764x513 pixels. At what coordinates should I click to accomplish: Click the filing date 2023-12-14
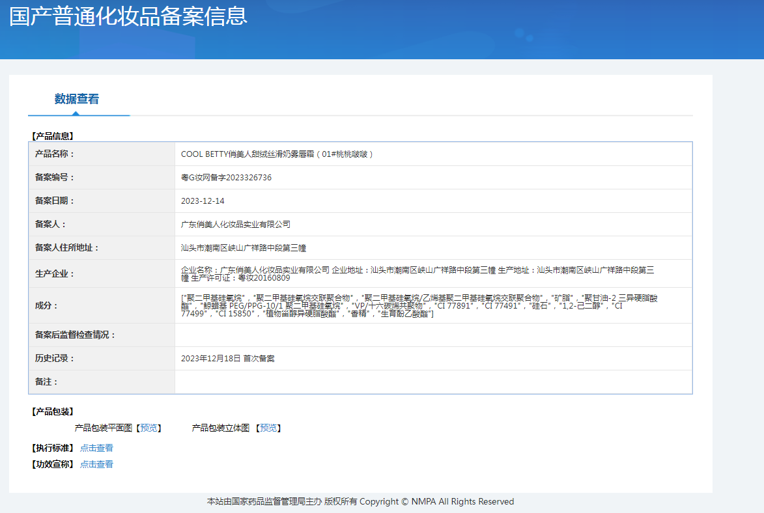click(x=203, y=201)
